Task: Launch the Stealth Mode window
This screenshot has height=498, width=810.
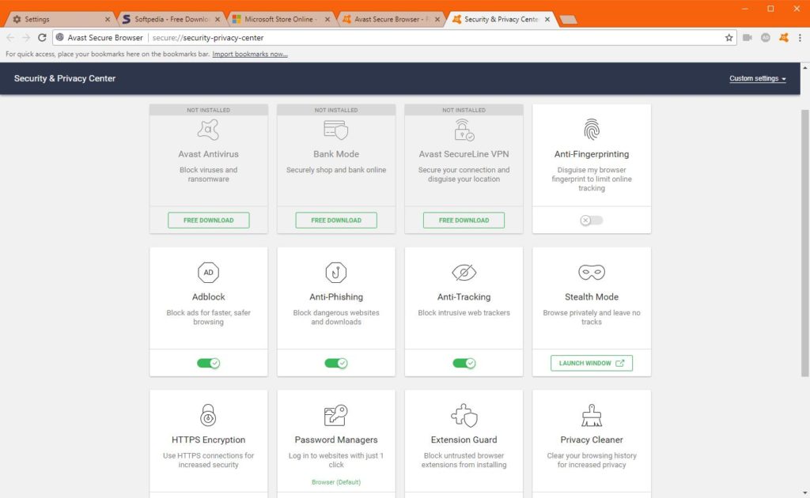Action: pyautogui.click(x=592, y=364)
